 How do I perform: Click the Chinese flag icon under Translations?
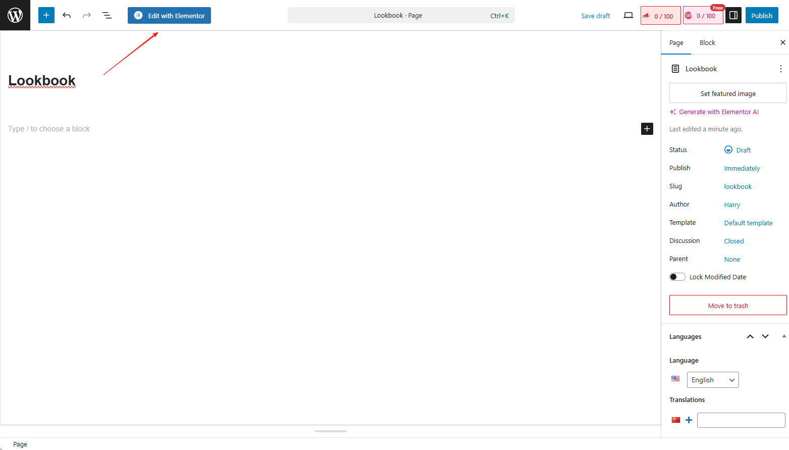(x=676, y=420)
